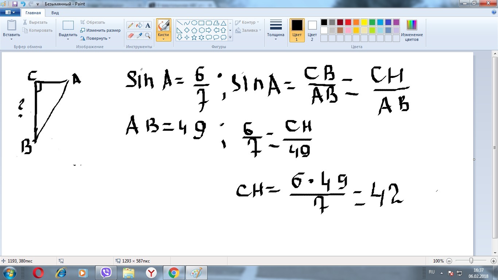This screenshot has height=280, width=498.
Task: Toggle the Цвет 1 color selector
Action: pos(297,30)
